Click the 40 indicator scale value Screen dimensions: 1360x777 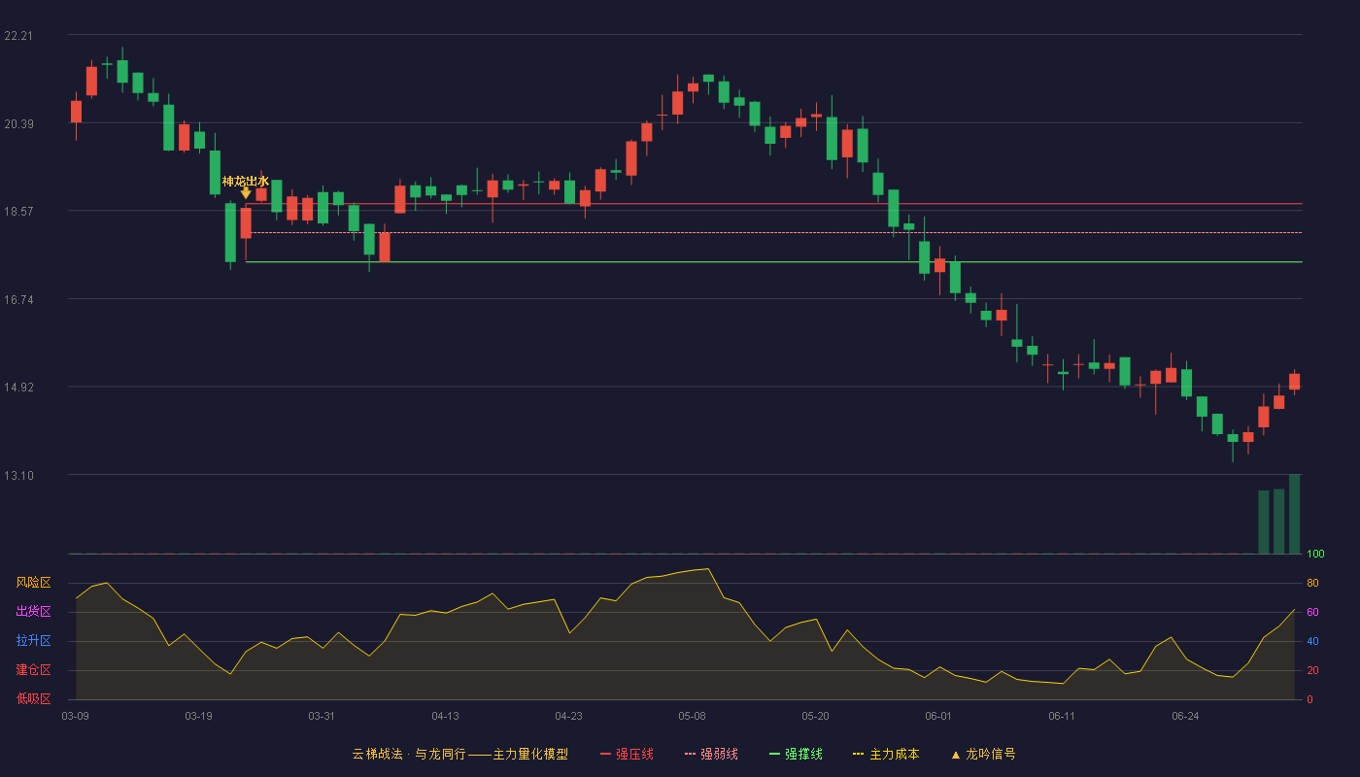(1312, 641)
